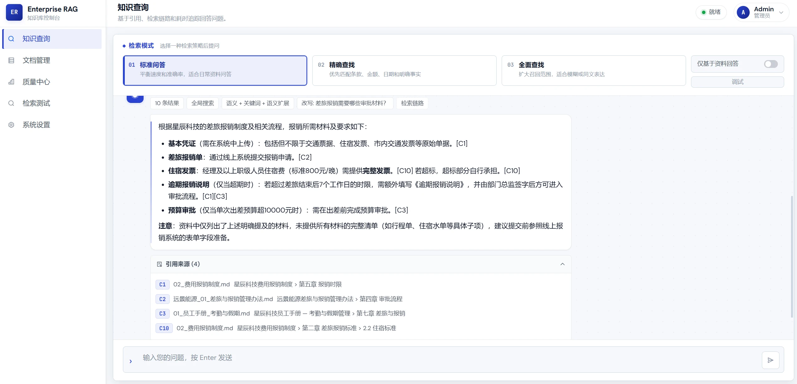The width and height of the screenshot is (797, 384).
Task: Click [C2] reference after 差旅报销单
Action: click(x=305, y=157)
